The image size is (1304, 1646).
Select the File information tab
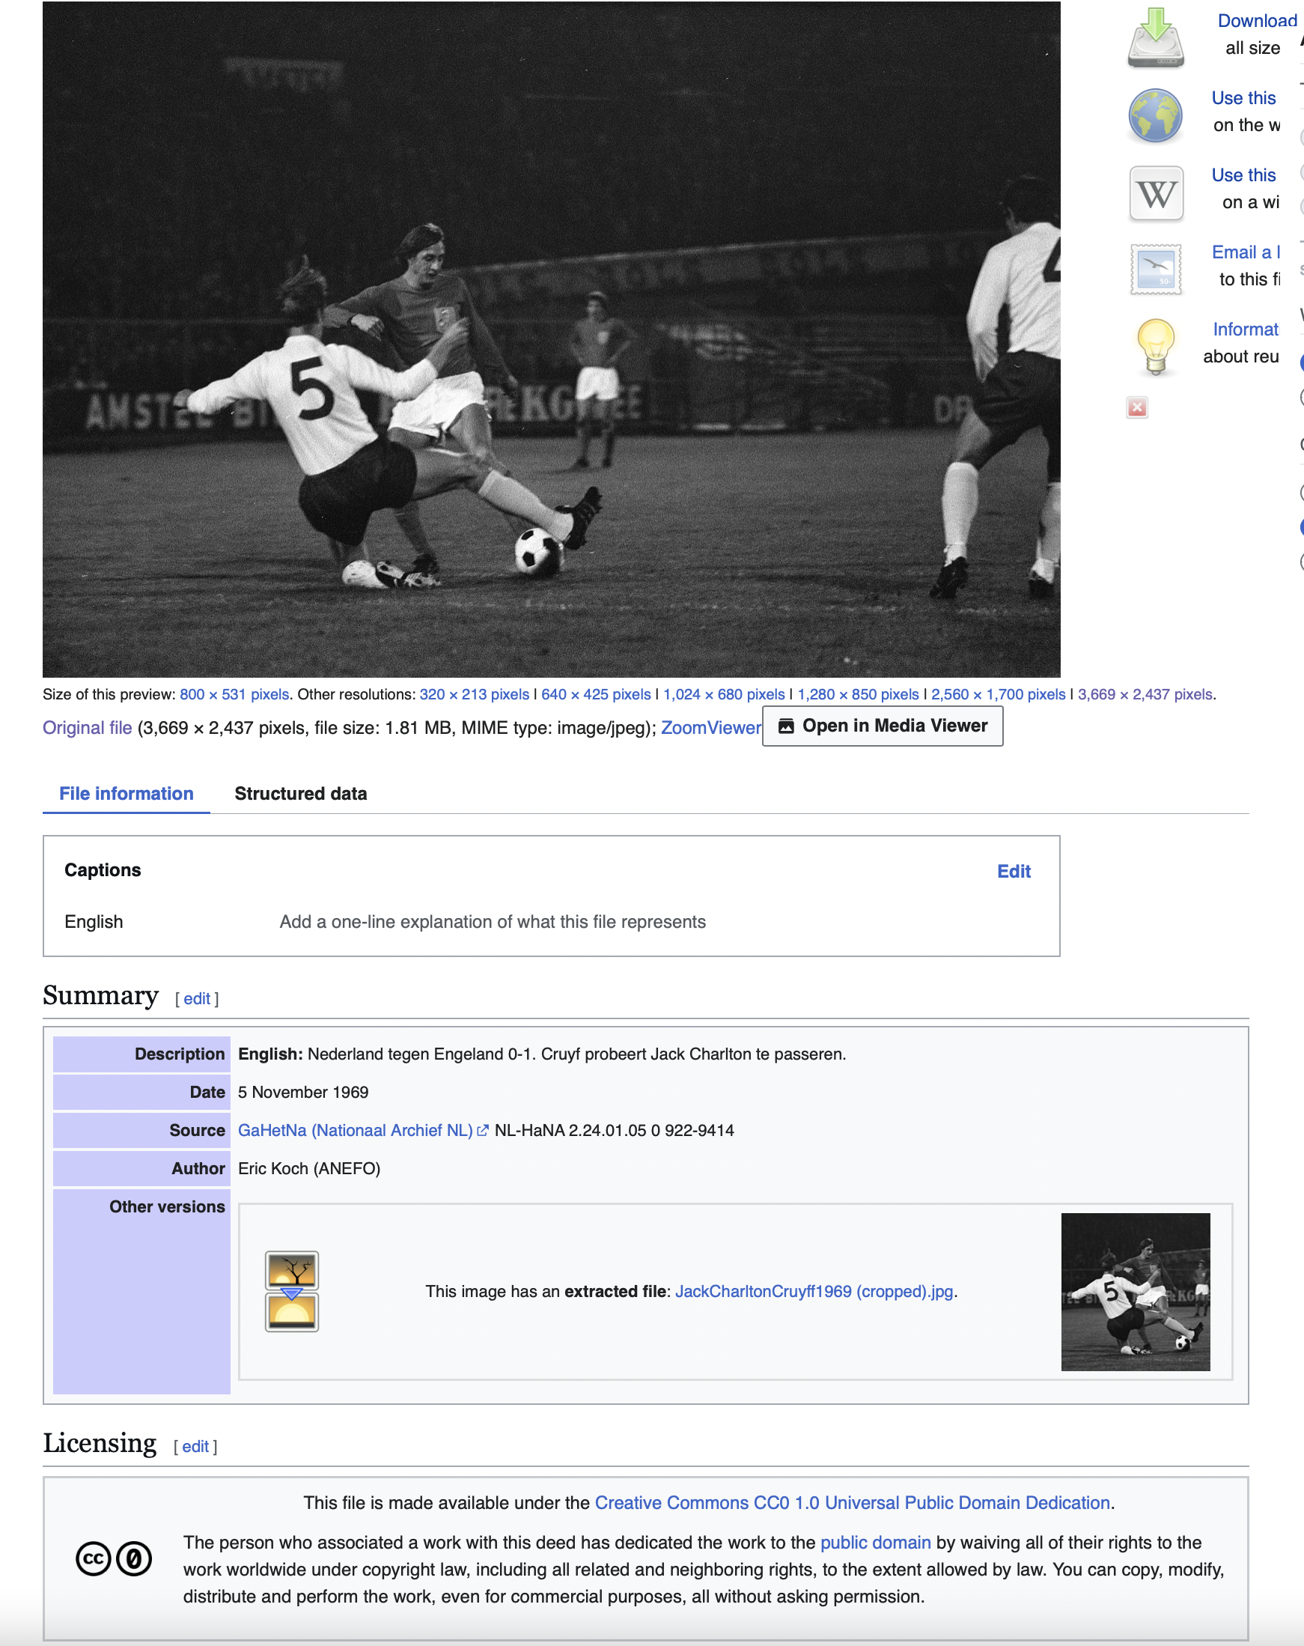[x=126, y=794]
